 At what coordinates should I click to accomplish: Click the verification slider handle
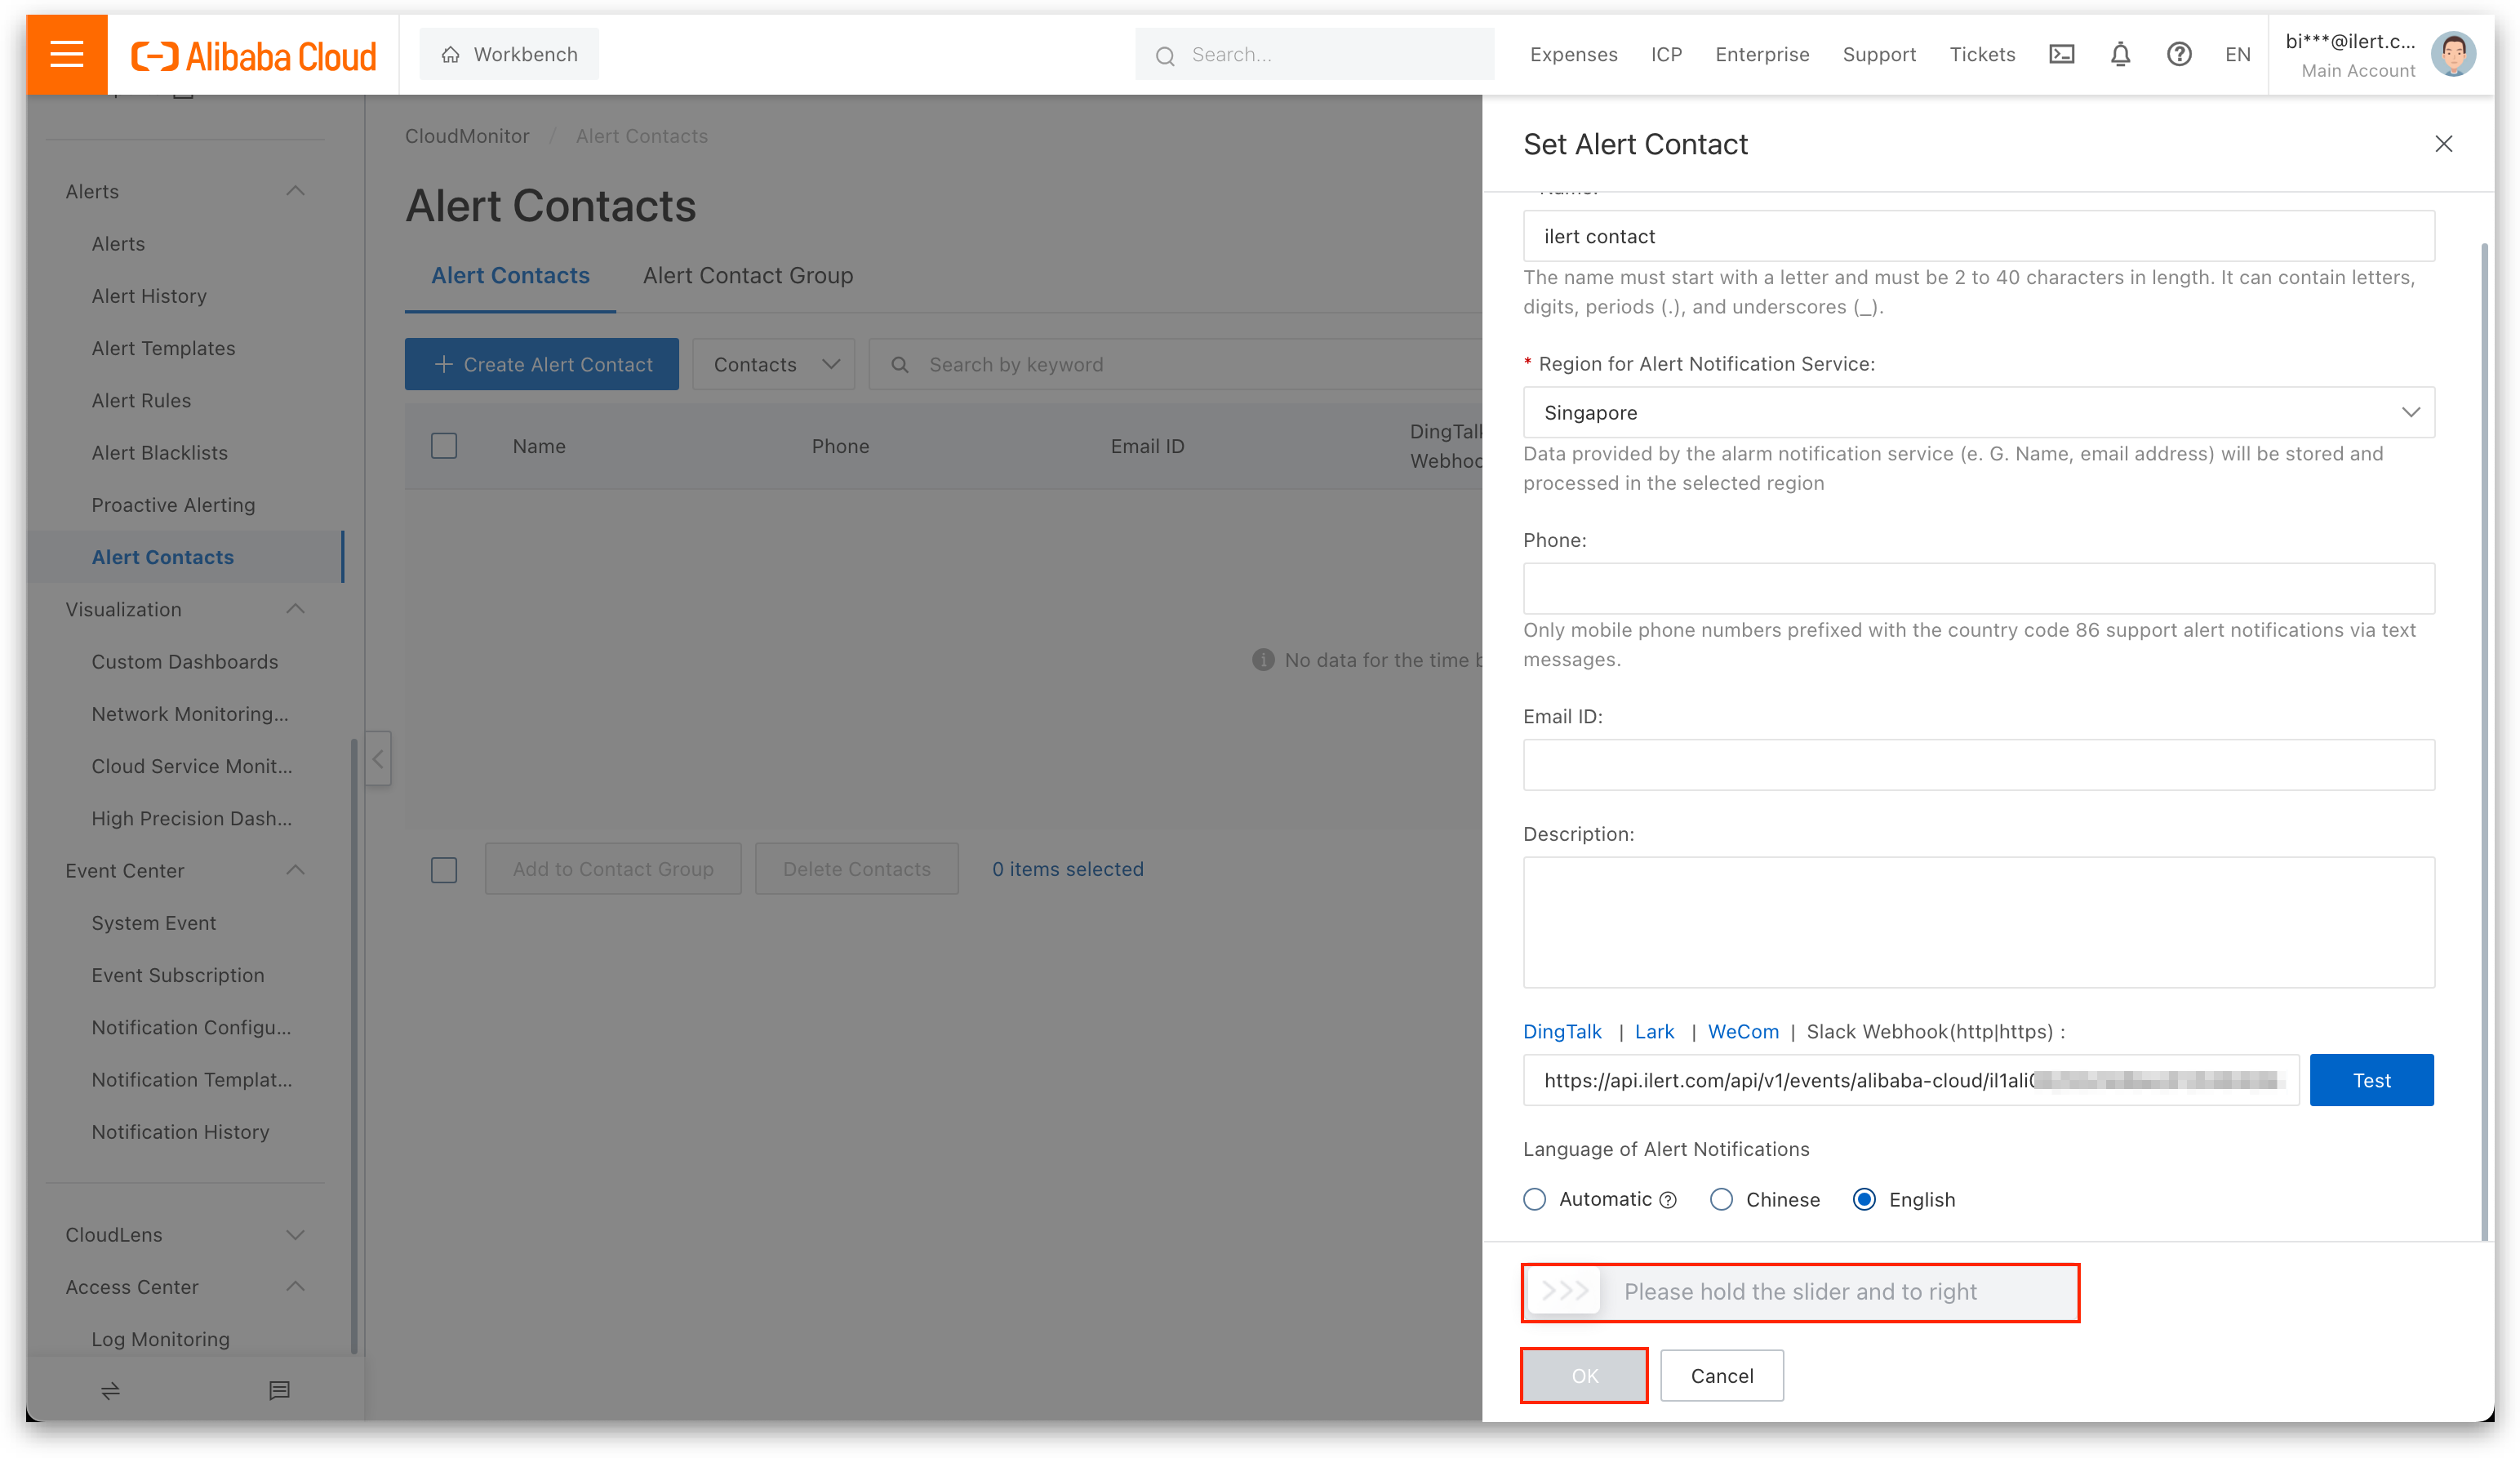tap(1566, 1291)
